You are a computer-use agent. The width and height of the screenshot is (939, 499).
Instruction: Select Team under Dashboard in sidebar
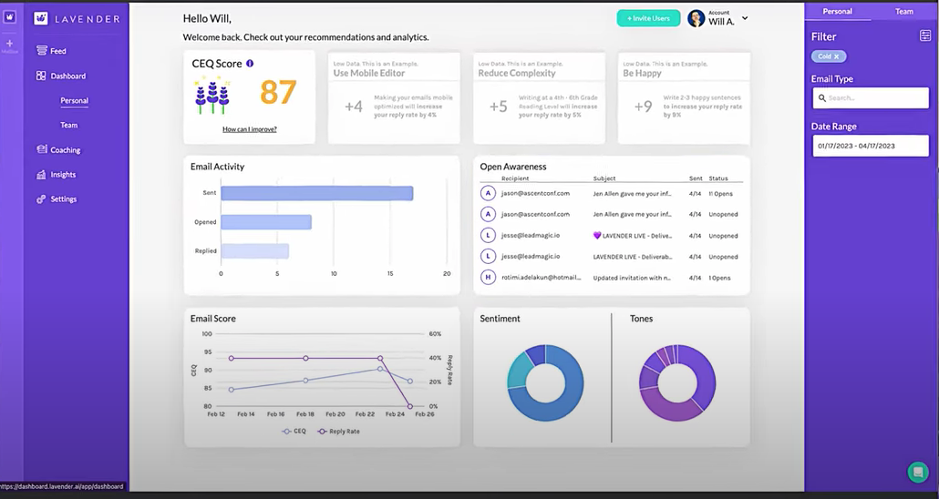69,126
